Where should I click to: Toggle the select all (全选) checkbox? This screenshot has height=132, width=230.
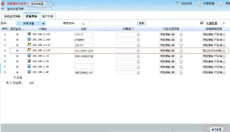(15, 77)
